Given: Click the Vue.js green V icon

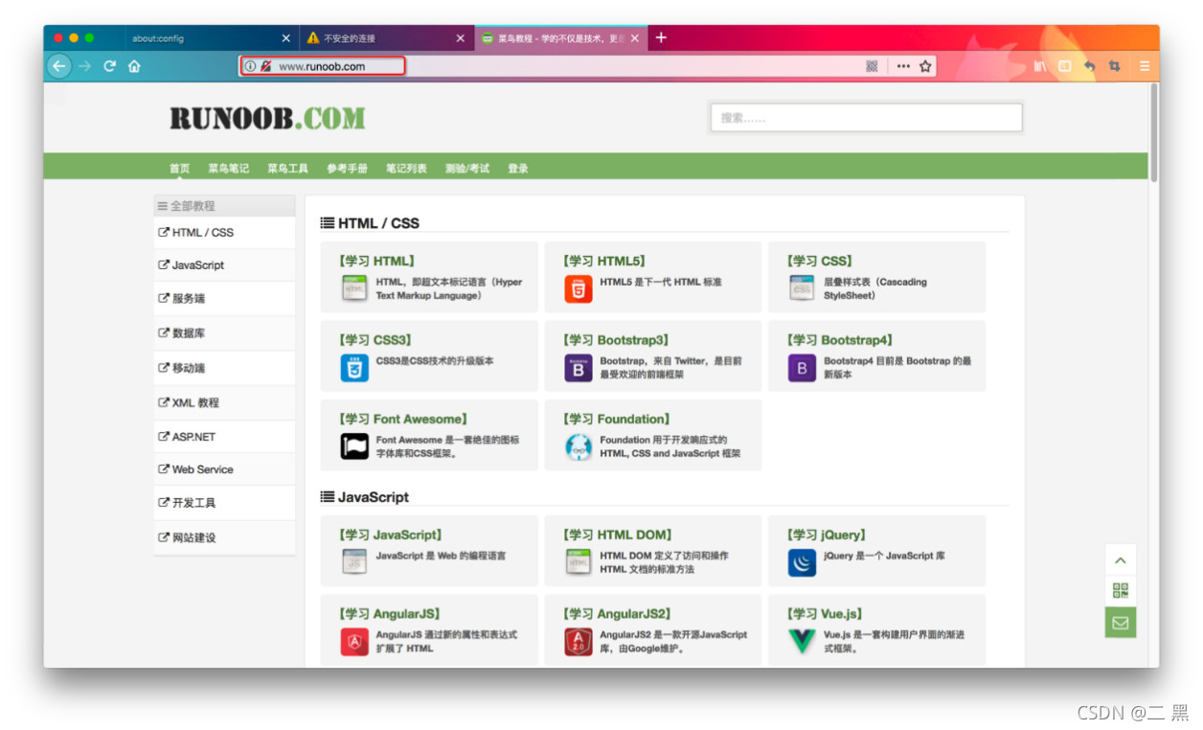Looking at the screenshot, I should pyautogui.click(x=802, y=642).
